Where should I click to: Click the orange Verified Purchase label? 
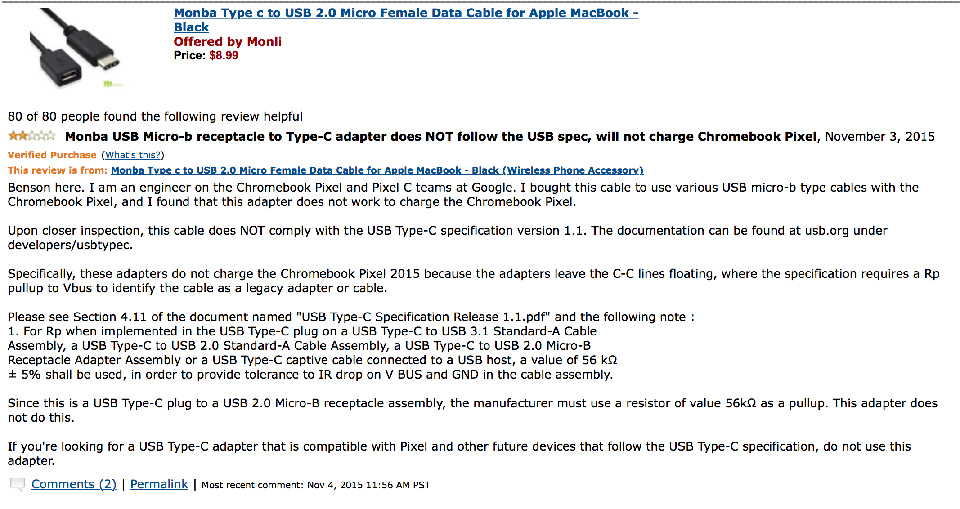(x=52, y=155)
